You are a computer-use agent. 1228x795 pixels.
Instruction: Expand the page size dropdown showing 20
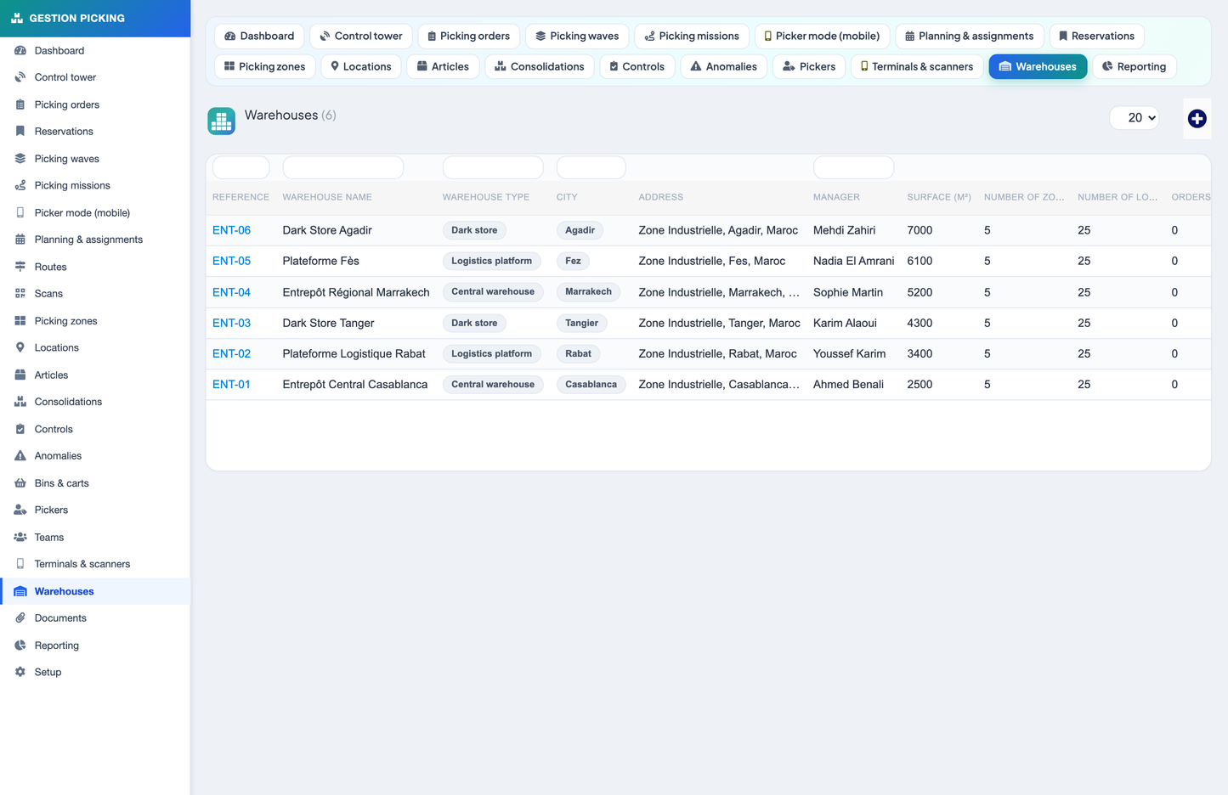coord(1135,118)
